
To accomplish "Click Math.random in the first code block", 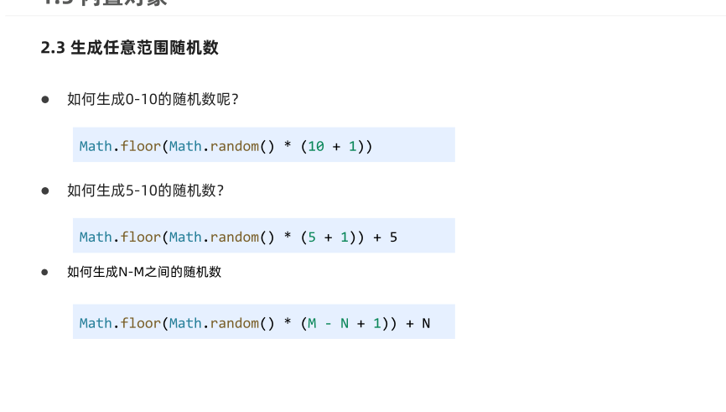I will point(214,147).
